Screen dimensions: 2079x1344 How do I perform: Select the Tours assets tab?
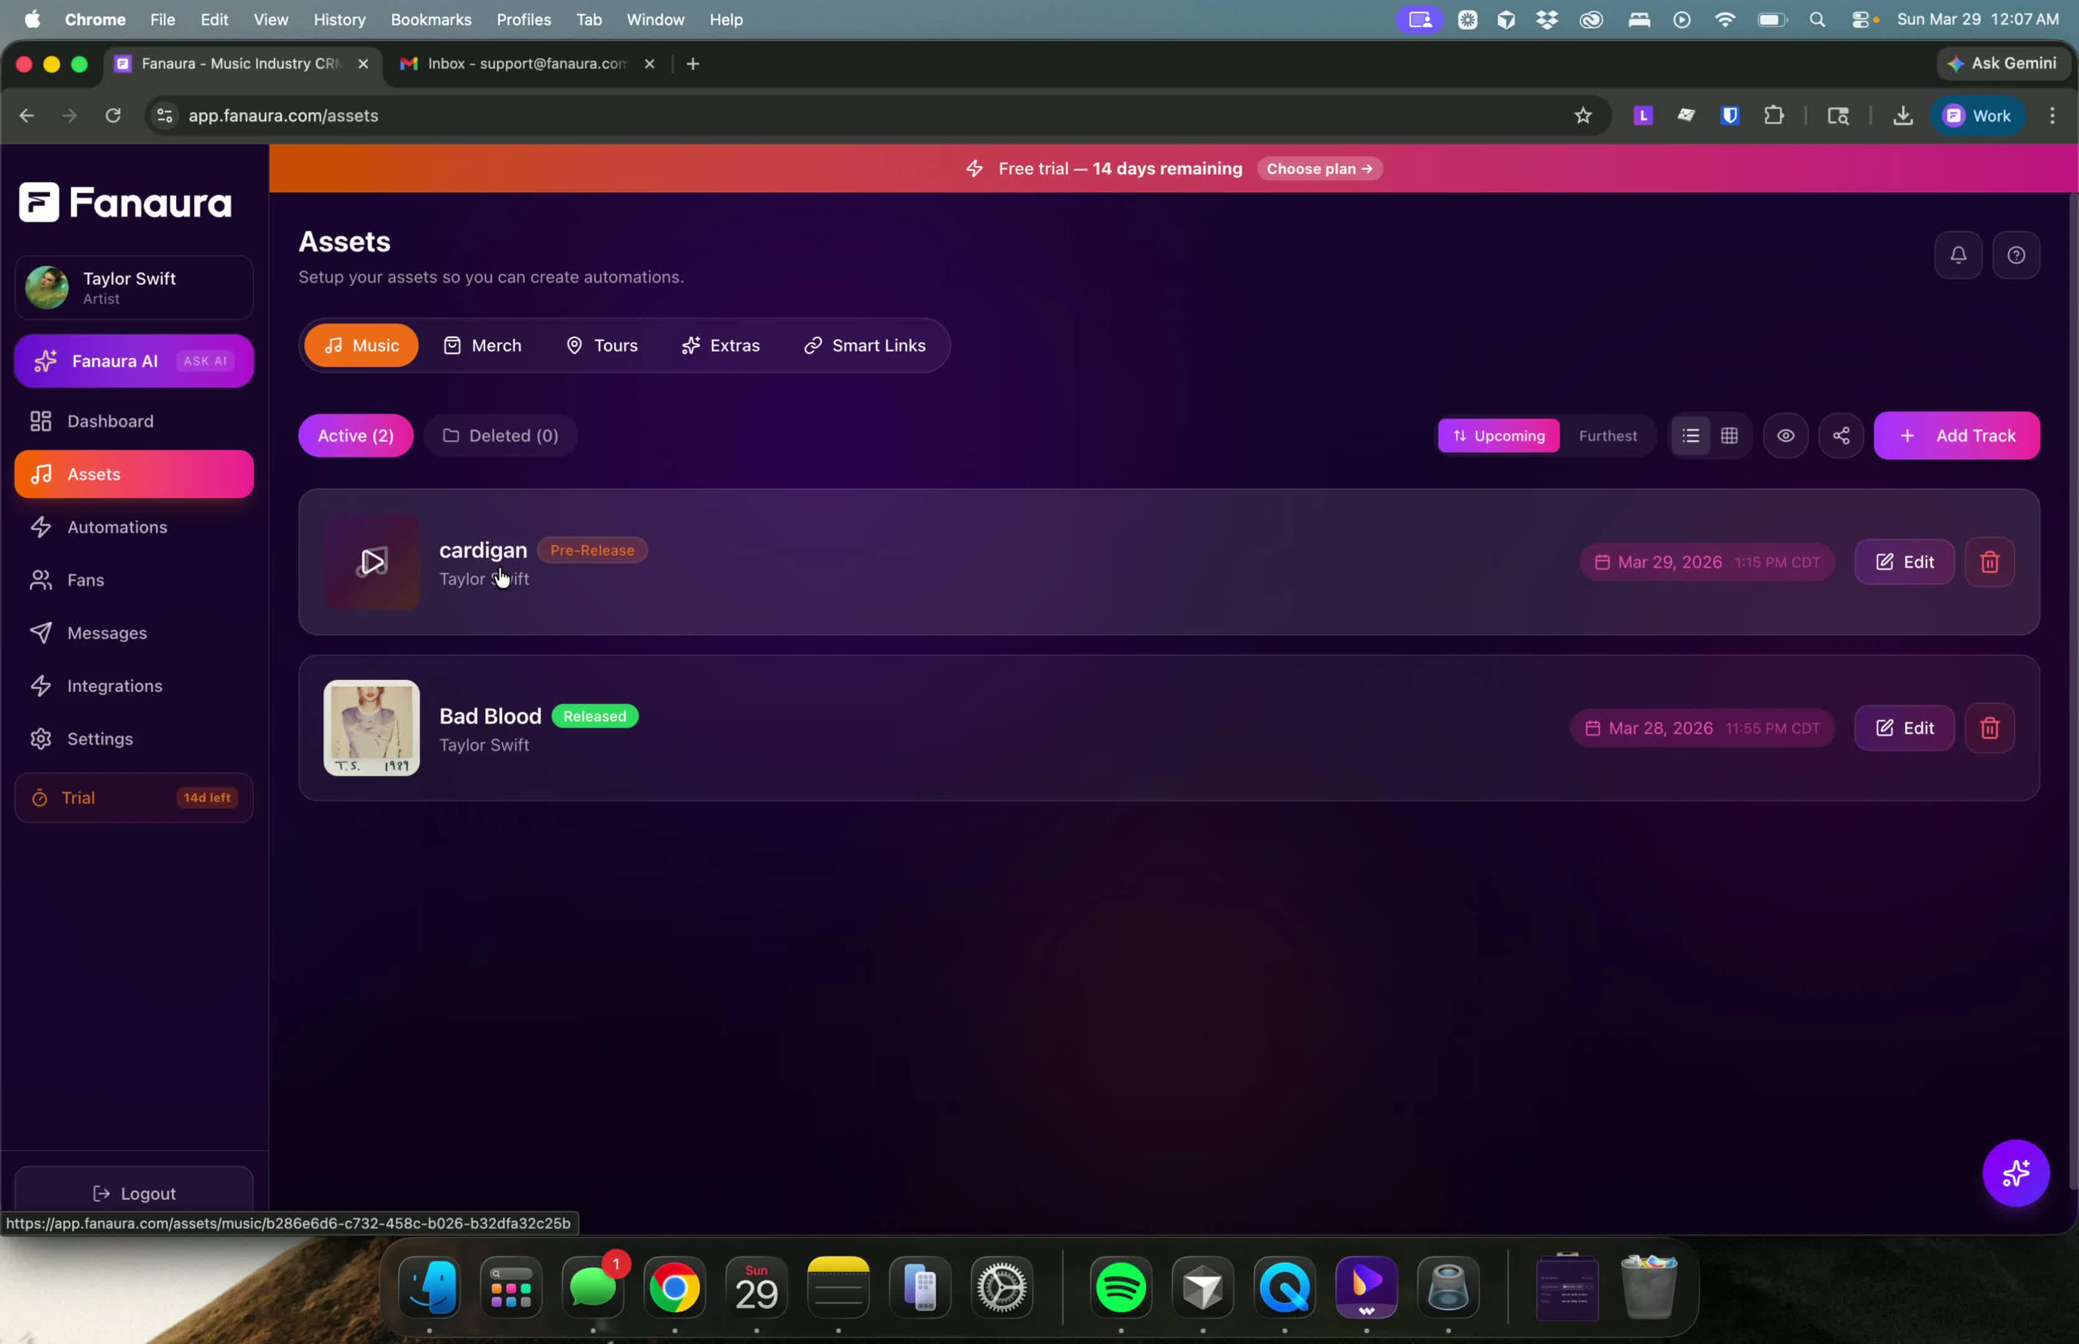tap(601, 345)
